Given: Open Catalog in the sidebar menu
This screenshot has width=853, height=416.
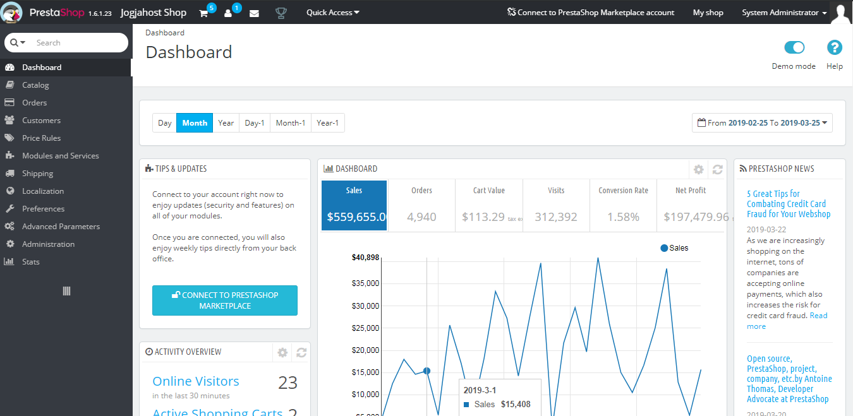Looking at the screenshot, I should 35,85.
